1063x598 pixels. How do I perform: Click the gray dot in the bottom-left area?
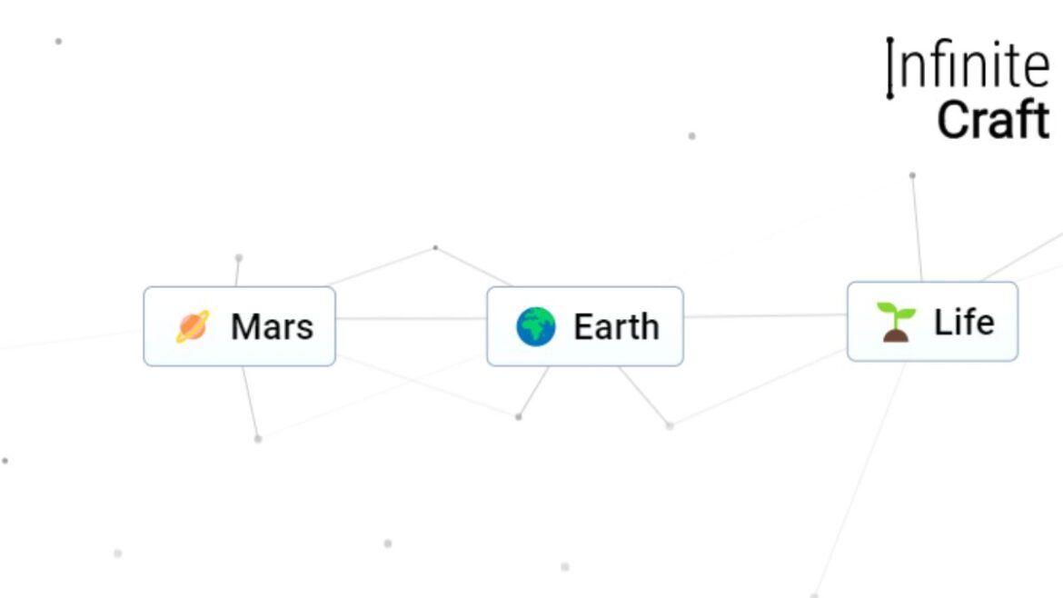tap(117, 553)
